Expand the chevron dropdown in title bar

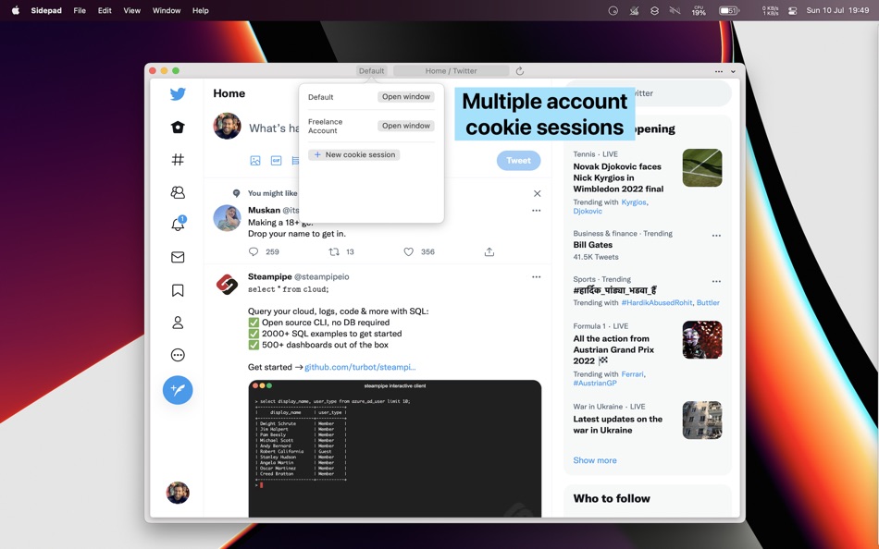(733, 72)
